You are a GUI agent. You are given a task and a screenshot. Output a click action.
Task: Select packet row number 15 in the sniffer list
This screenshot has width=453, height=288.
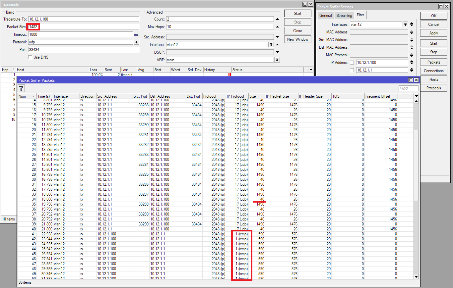pos(216,105)
